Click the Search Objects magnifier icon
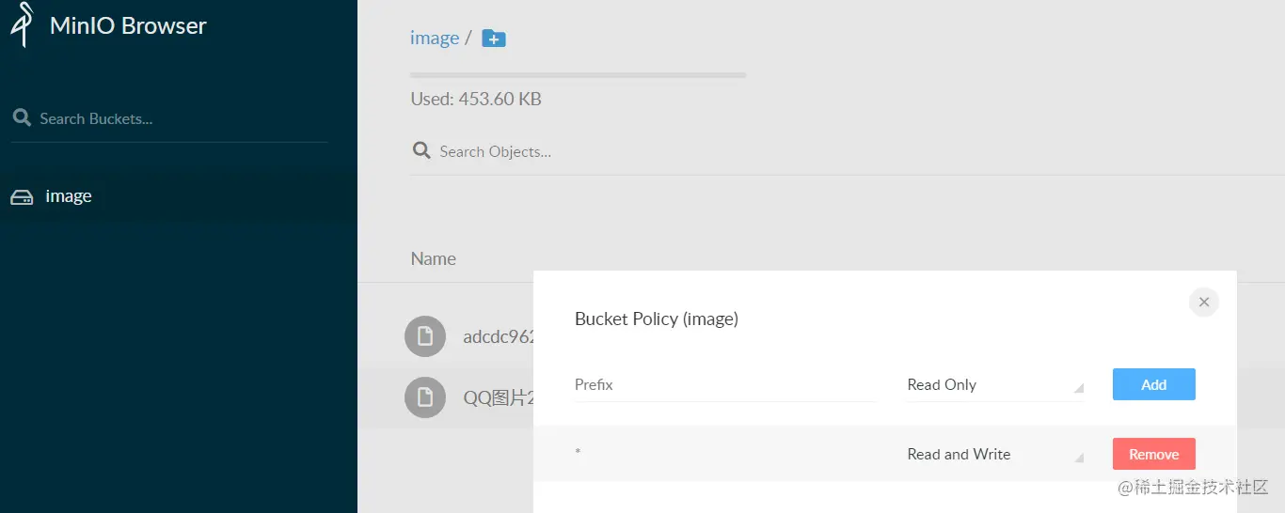 421,151
